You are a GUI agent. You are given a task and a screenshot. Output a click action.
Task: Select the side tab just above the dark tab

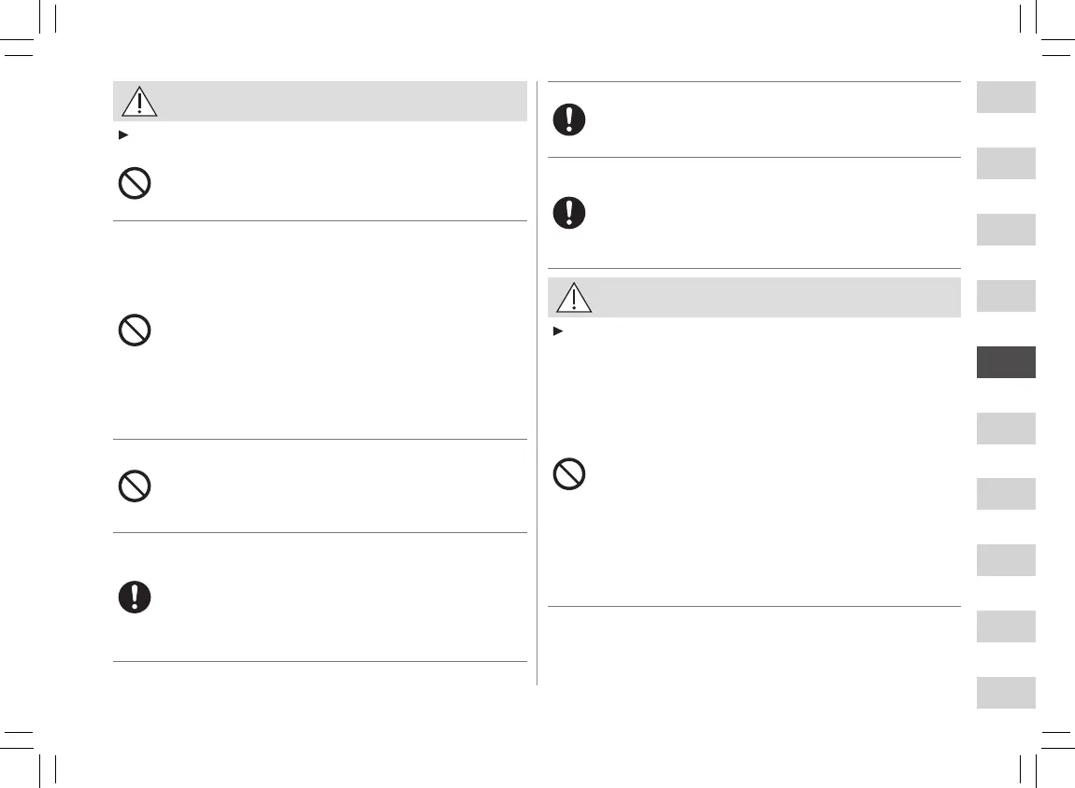(1006, 296)
